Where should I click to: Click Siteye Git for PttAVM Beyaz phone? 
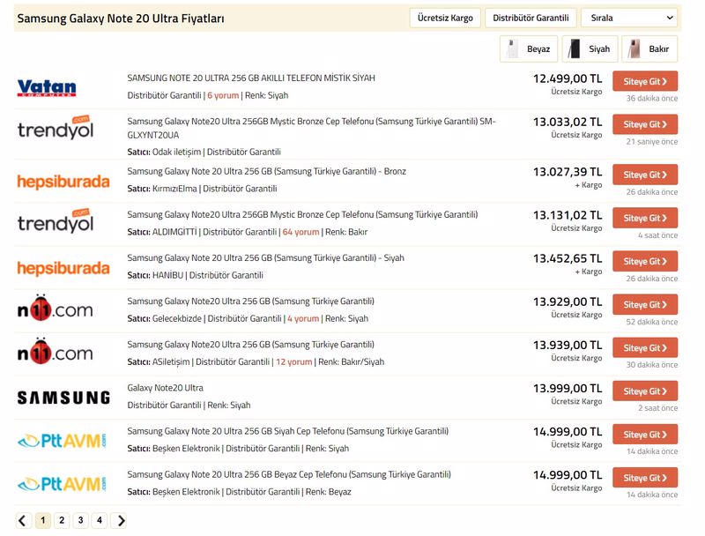click(645, 478)
